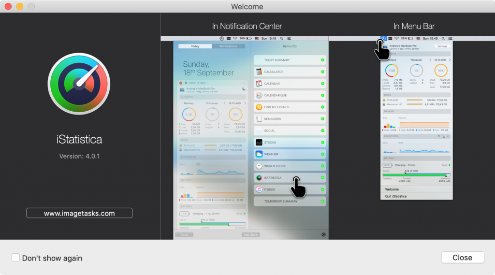
Task: Click the iStatistica gauge icon in the Notification Center menu bar
Action: point(221,39)
